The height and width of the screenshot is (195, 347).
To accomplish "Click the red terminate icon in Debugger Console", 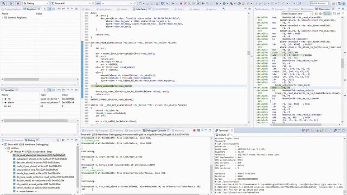I will (194, 131).
